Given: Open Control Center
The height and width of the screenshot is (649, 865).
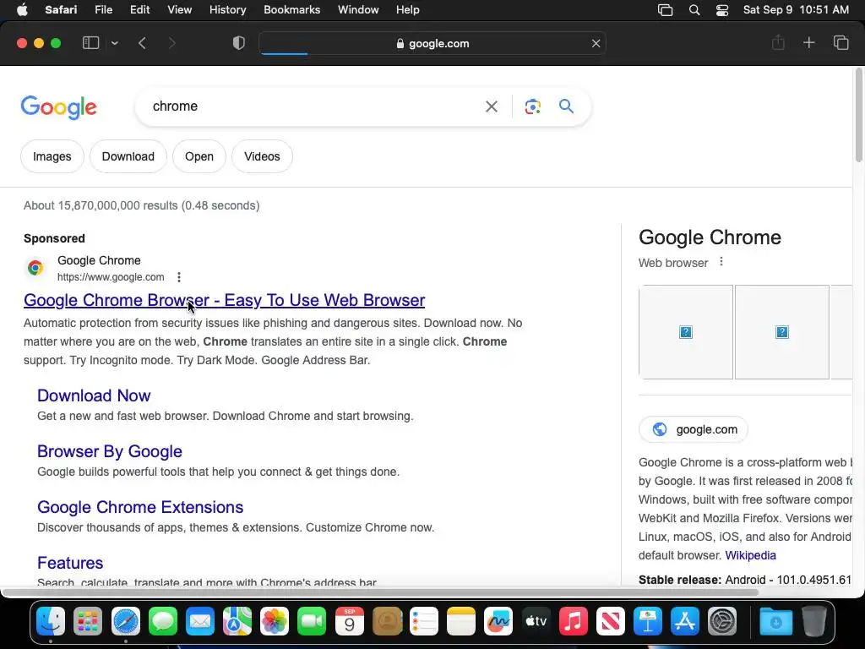Looking at the screenshot, I should [x=722, y=10].
